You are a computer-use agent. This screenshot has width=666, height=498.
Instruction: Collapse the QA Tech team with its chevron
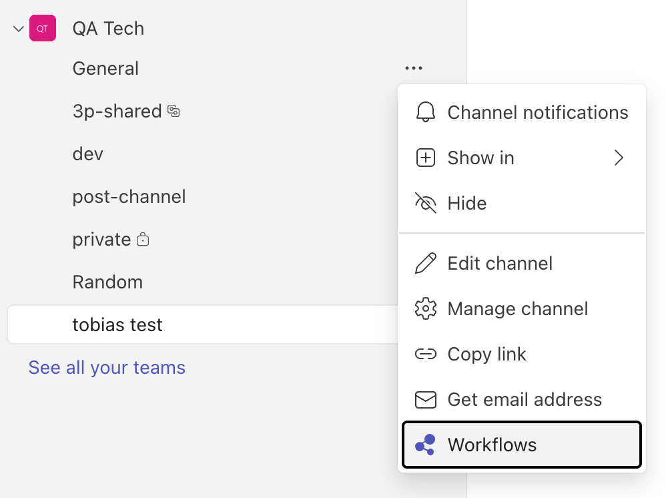pyautogui.click(x=17, y=28)
